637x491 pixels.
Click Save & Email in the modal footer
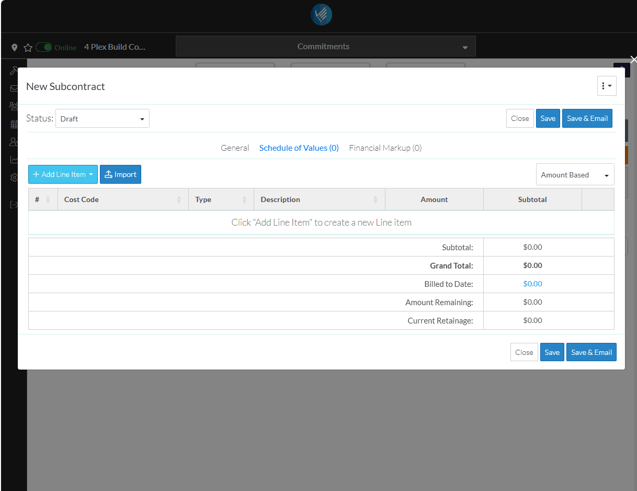coord(591,352)
